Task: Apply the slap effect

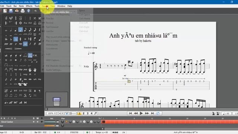Action: click(20, 70)
